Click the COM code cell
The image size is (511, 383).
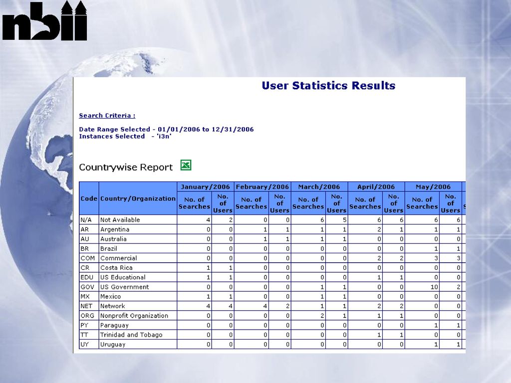point(88,258)
